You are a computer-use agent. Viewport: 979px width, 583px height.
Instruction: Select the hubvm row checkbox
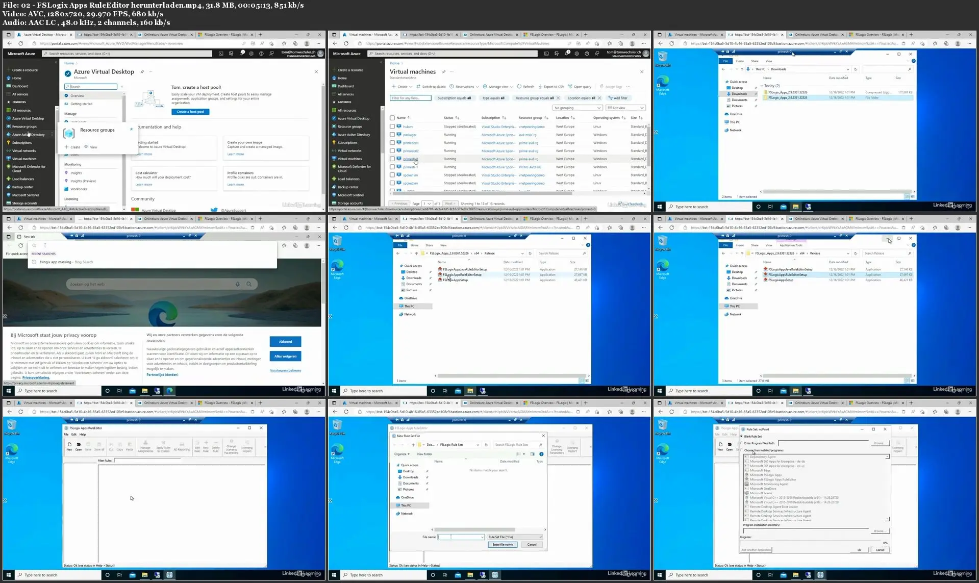coord(392,126)
